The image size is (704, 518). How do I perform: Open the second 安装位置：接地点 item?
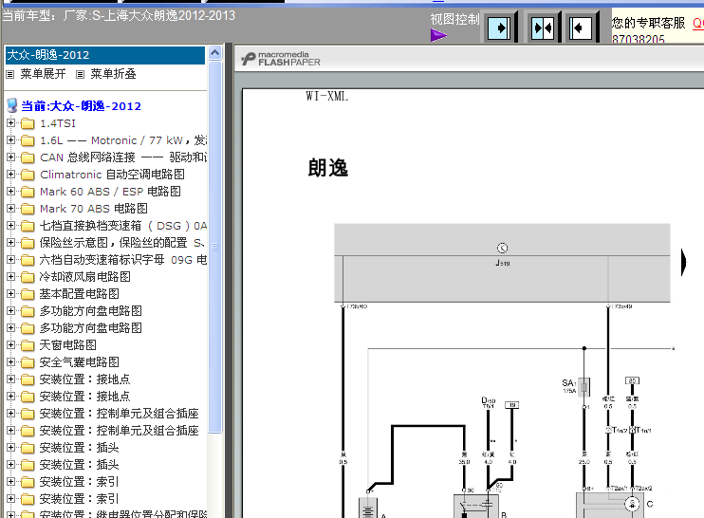tap(84, 397)
